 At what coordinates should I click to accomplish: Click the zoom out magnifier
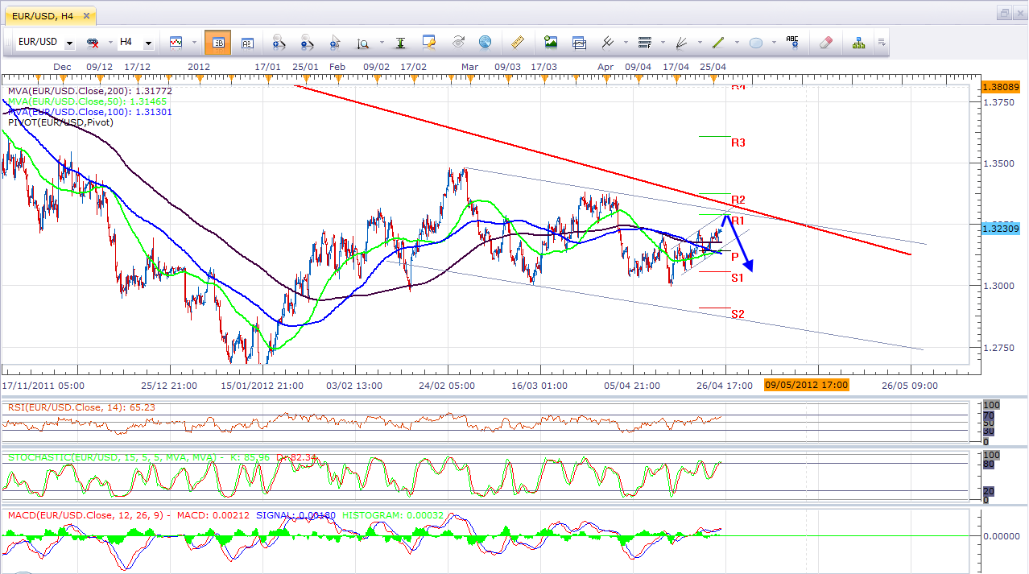pos(307,43)
